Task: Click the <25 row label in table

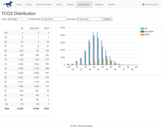Action: pyautogui.click(x=6, y=104)
